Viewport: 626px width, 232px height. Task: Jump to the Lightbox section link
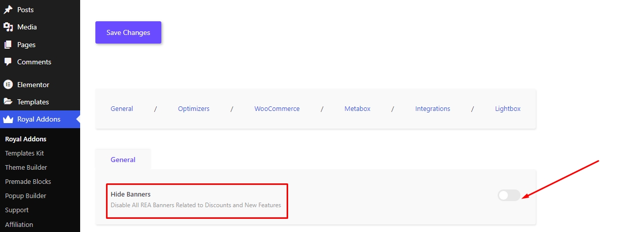pyautogui.click(x=508, y=108)
